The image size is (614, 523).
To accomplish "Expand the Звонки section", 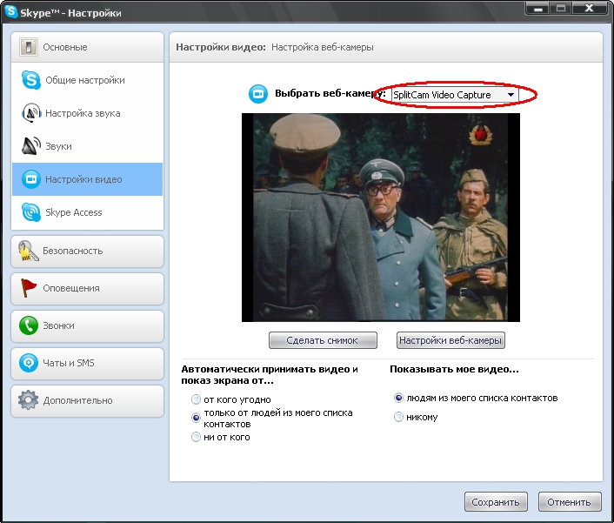I will point(87,326).
